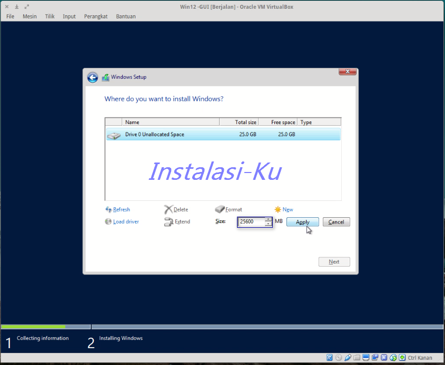Click the optical drives status icon
The width and height of the screenshot is (445, 365).
pos(339,358)
